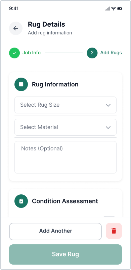The image size is (131, 270).
Task: Expand the Rug Size chevron arrow
Action: [108, 105]
